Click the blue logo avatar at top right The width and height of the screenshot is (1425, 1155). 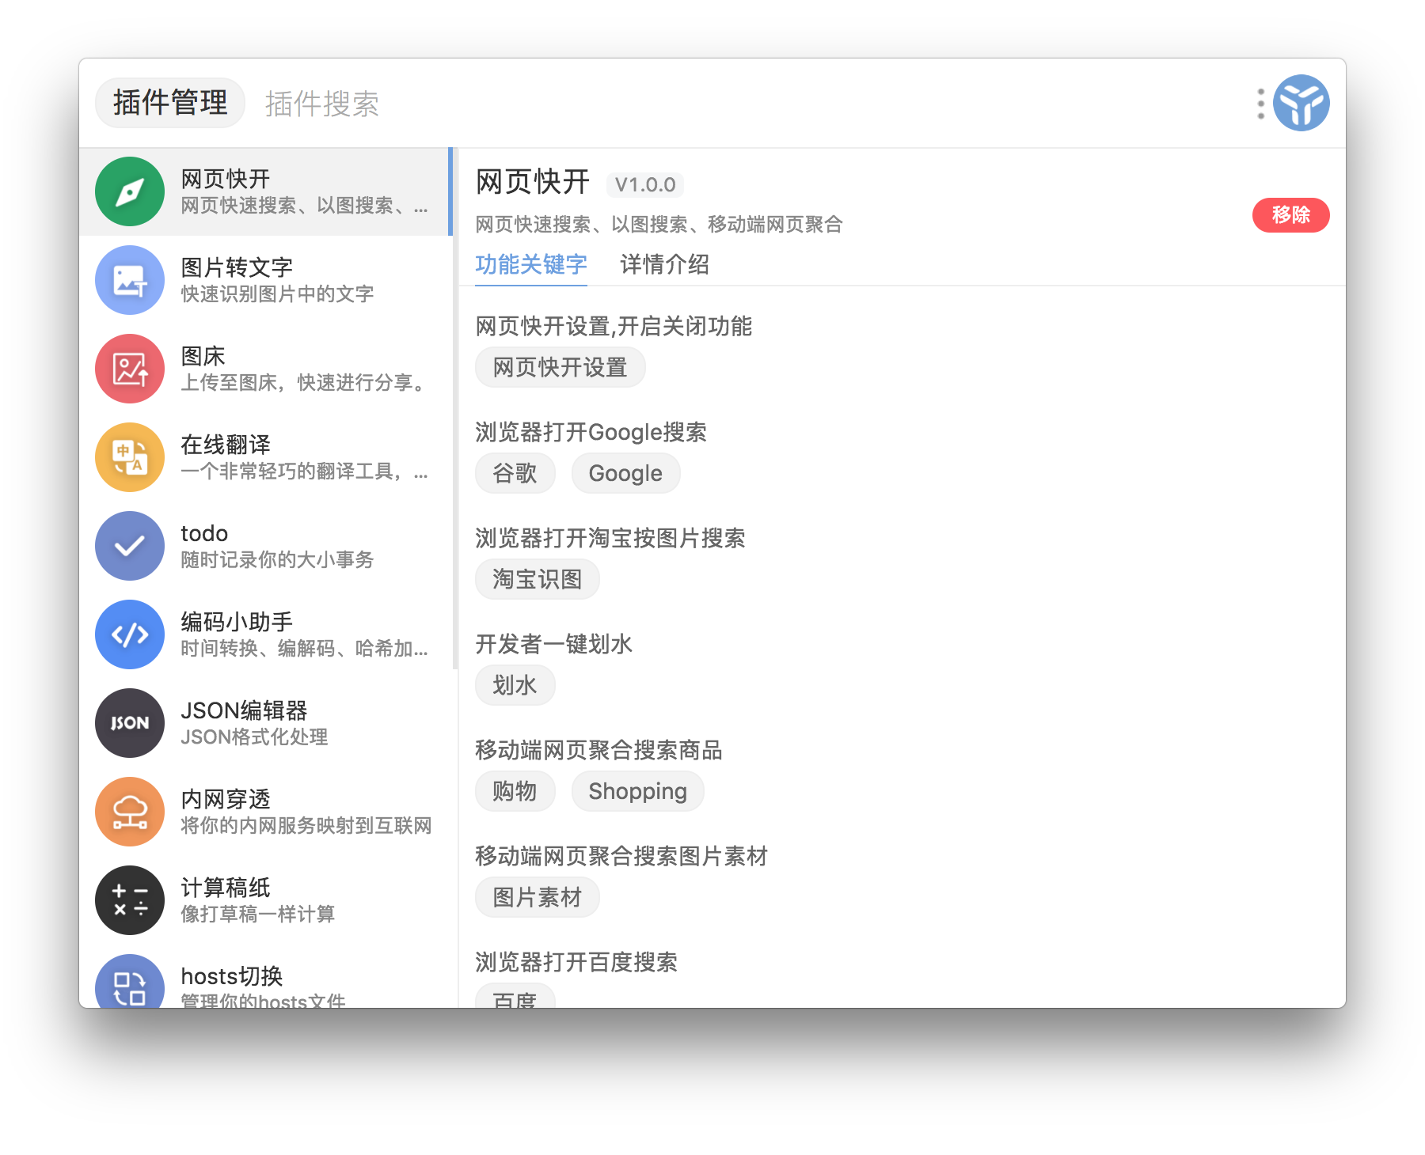[1301, 104]
